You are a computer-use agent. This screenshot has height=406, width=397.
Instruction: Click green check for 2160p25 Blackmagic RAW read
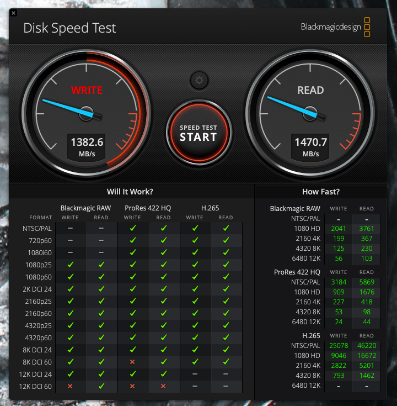point(101,301)
